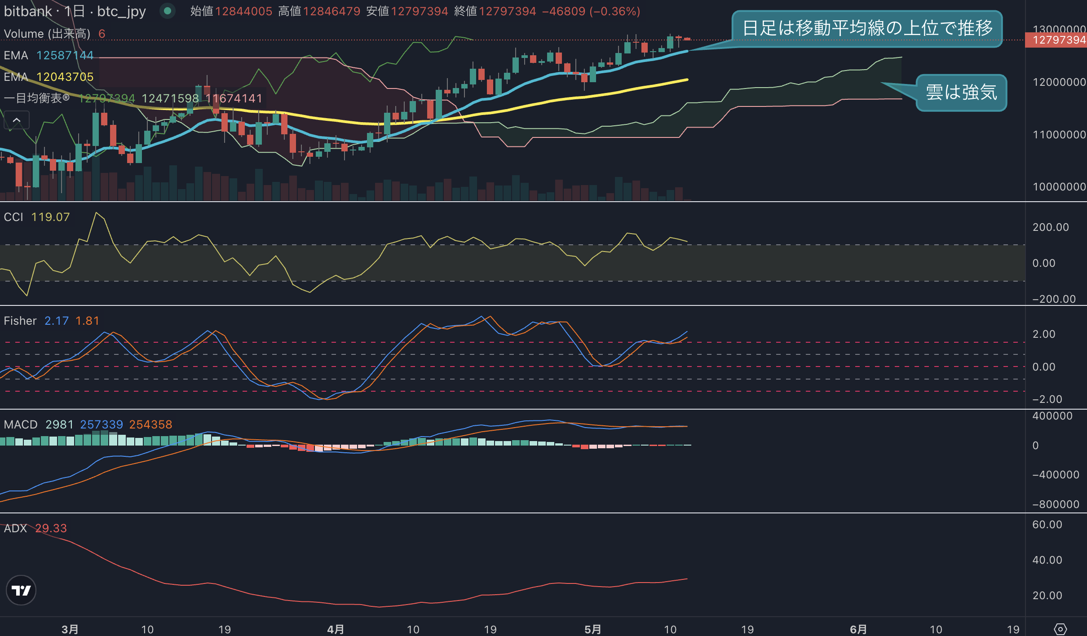Click the 5月 marker on time axis
1087x636 pixels.
(593, 629)
